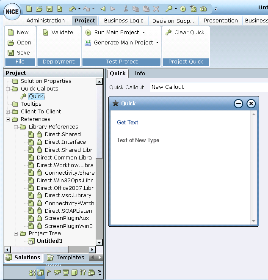Select the Untitled3 project tree item
Screen dimensions: 268x280
50,241
